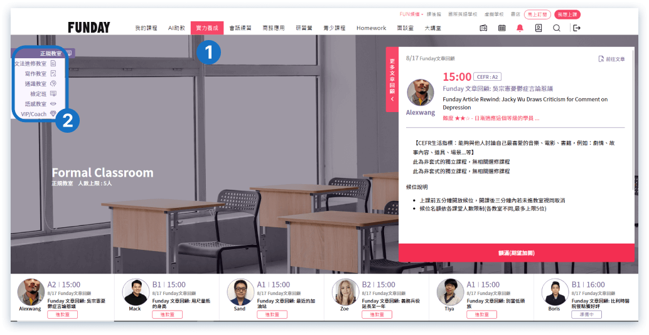
Task: Go to the AI助教 menu item
Action: [176, 28]
